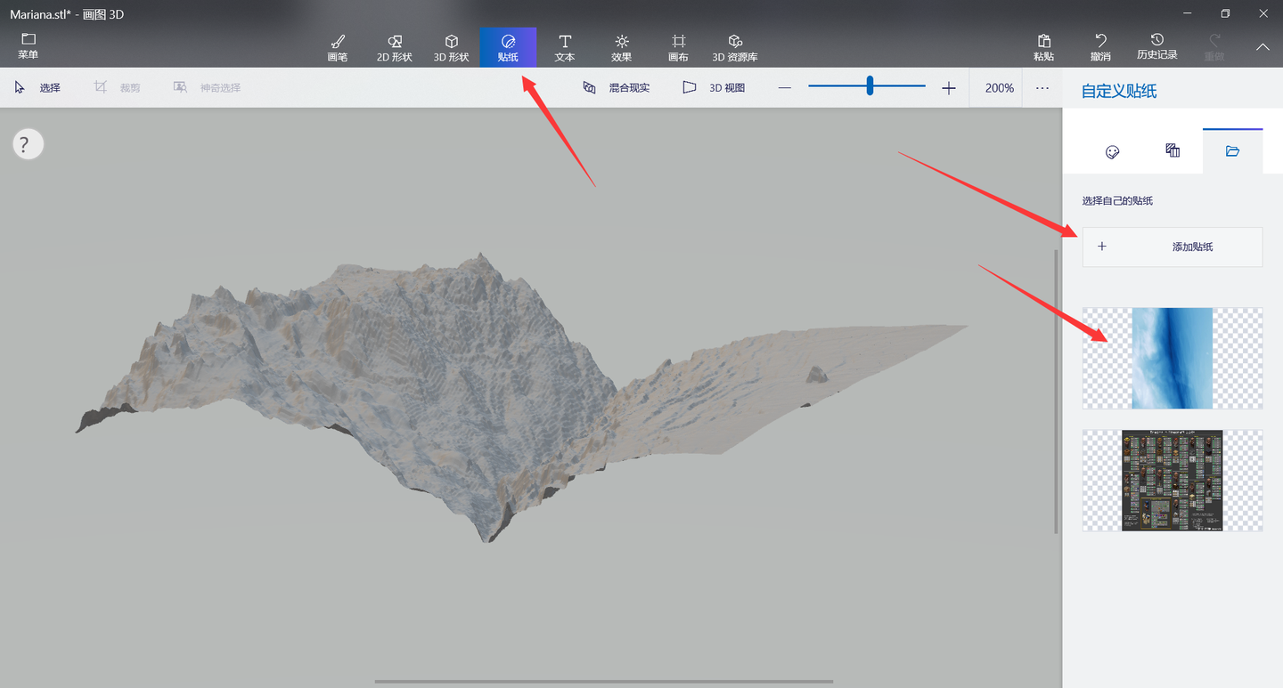Click the zoom slider handle

[870, 86]
